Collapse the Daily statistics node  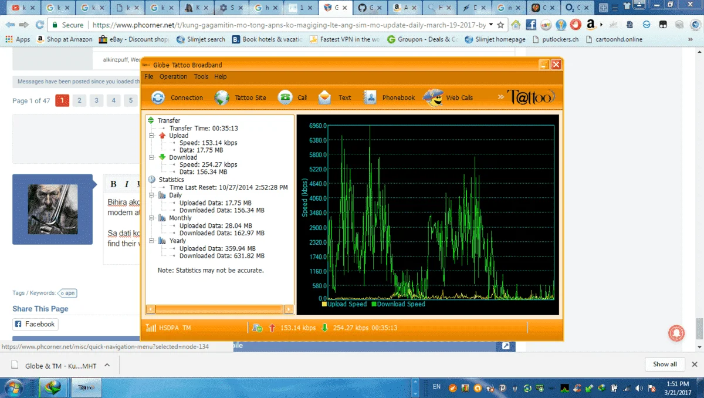pos(151,195)
